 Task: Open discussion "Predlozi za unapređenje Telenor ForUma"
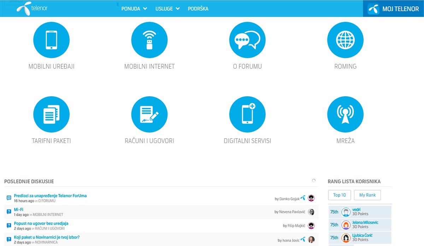point(50,196)
